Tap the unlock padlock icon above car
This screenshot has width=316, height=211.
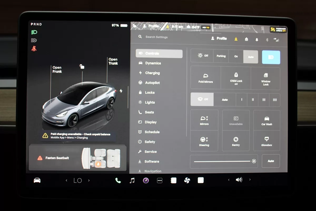82,66
